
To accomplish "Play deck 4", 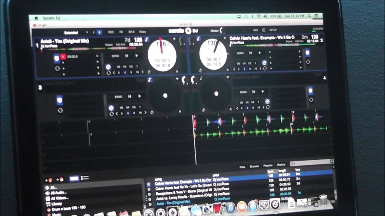I will (x=263, y=91).
